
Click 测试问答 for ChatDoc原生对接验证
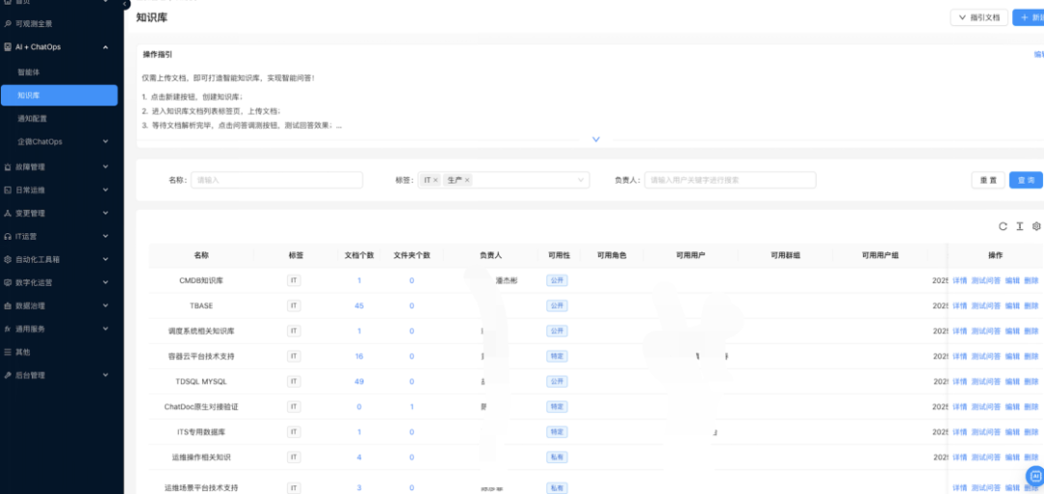tap(986, 407)
